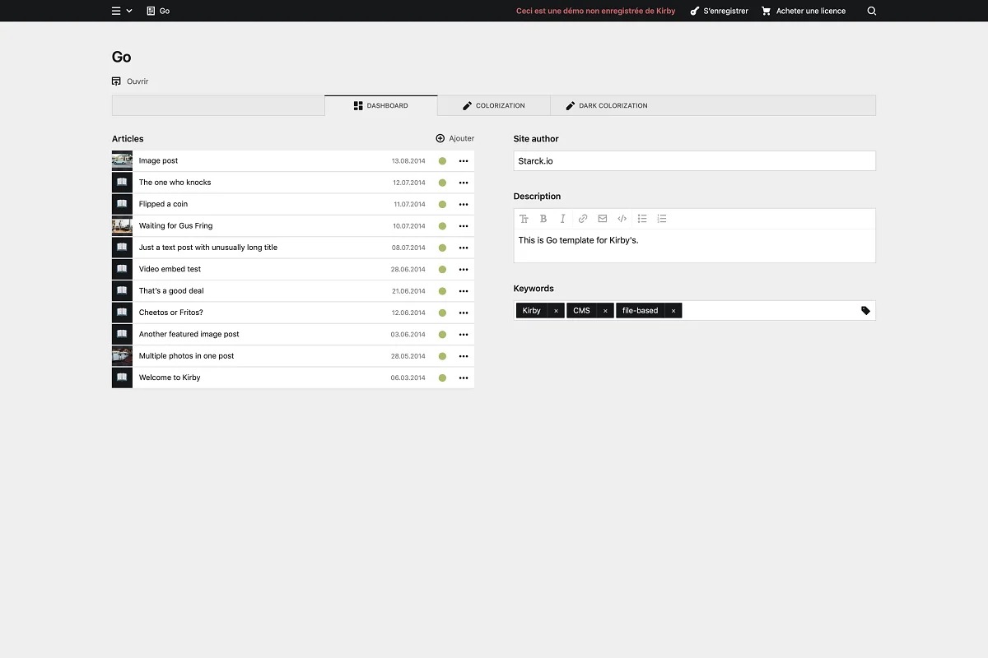Click Ajouter to add an article
This screenshot has height=658, width=988.
pos(454,138)
